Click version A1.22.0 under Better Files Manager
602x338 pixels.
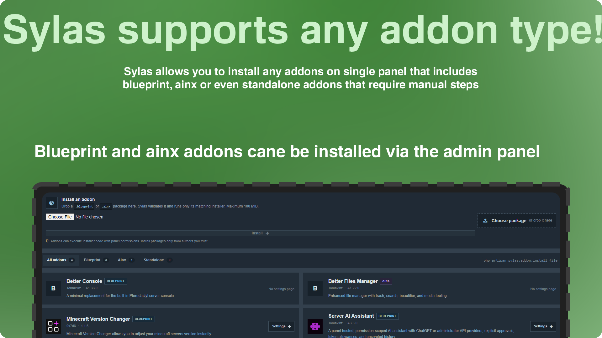(x=353, y=288)
